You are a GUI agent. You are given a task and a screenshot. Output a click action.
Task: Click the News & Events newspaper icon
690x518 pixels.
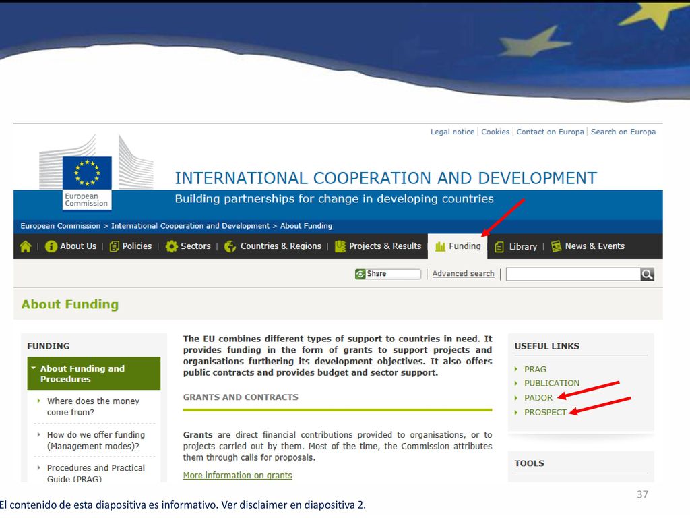pos(556,246)
